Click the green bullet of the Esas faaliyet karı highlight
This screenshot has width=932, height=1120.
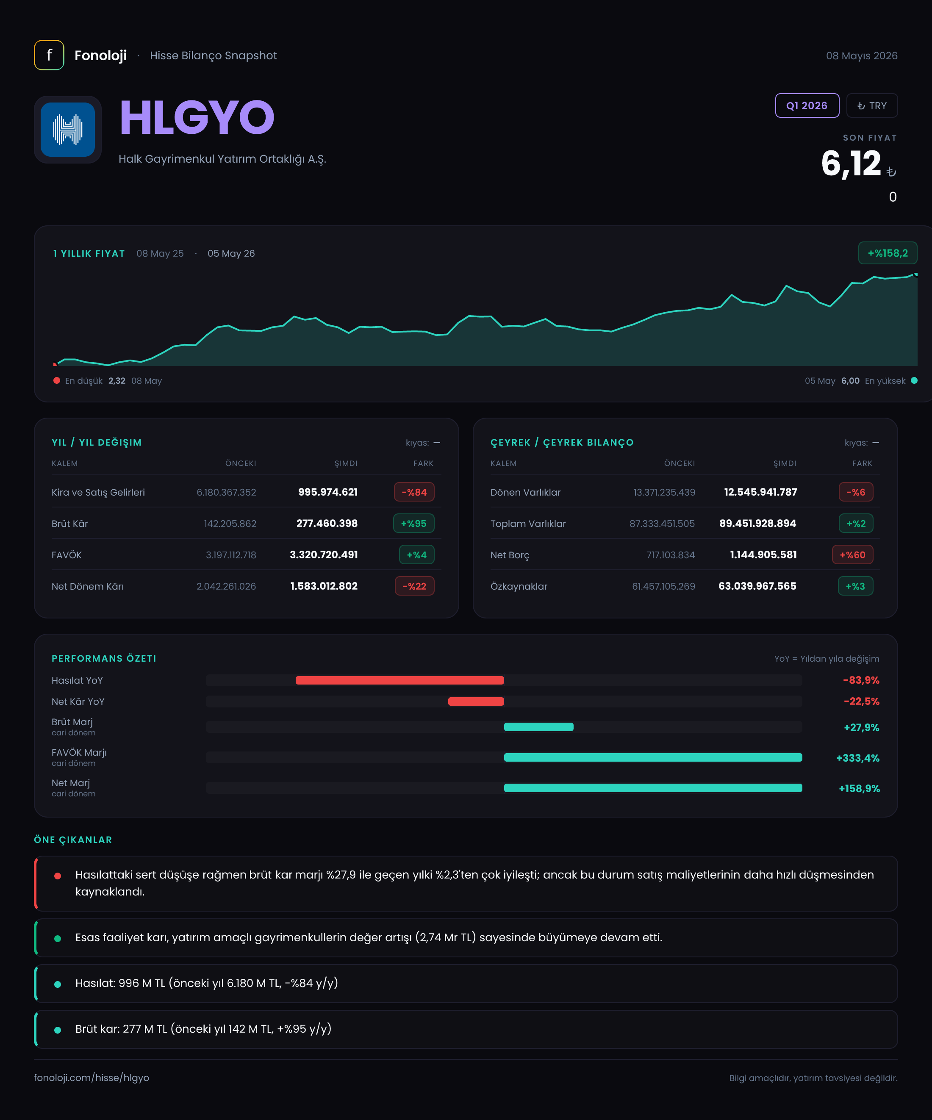(58, 939)
